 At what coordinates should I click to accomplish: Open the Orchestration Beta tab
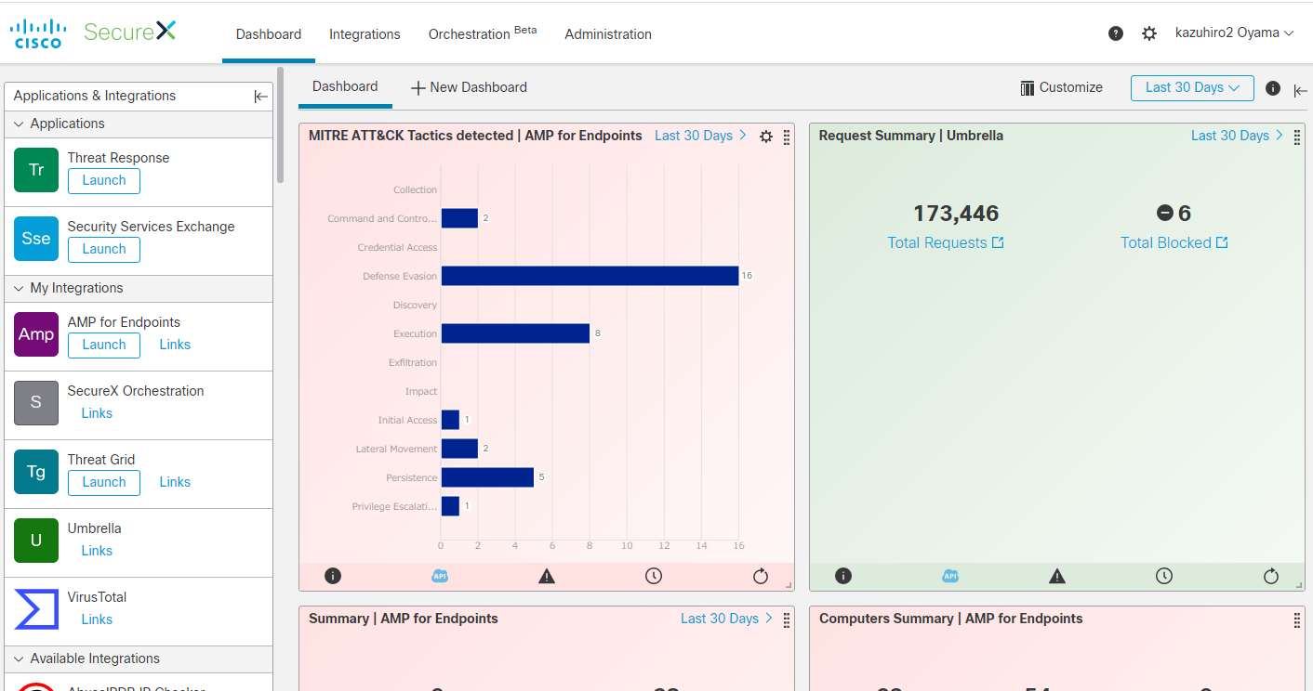483,33
